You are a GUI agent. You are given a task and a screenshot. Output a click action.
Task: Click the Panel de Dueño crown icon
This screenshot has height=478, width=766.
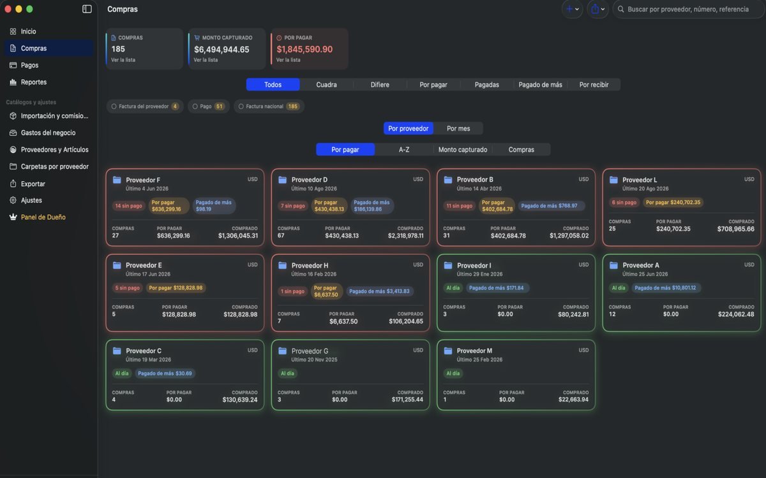click(x=13, y=217)
